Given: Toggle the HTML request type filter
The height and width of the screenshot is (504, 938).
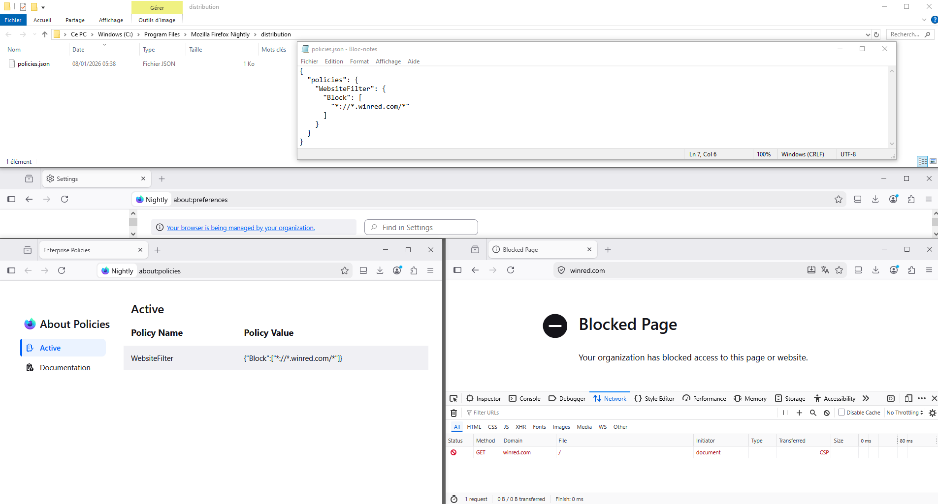Looking at the screenshot, I should tap(474, 427).
